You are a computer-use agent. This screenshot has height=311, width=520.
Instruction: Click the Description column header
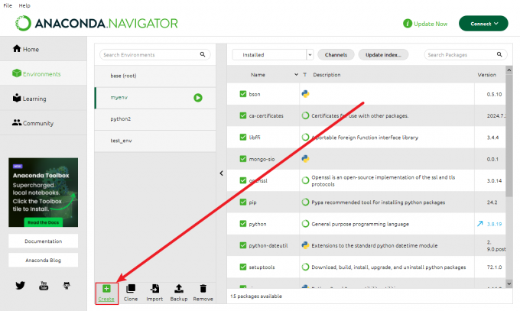(327, 75)
